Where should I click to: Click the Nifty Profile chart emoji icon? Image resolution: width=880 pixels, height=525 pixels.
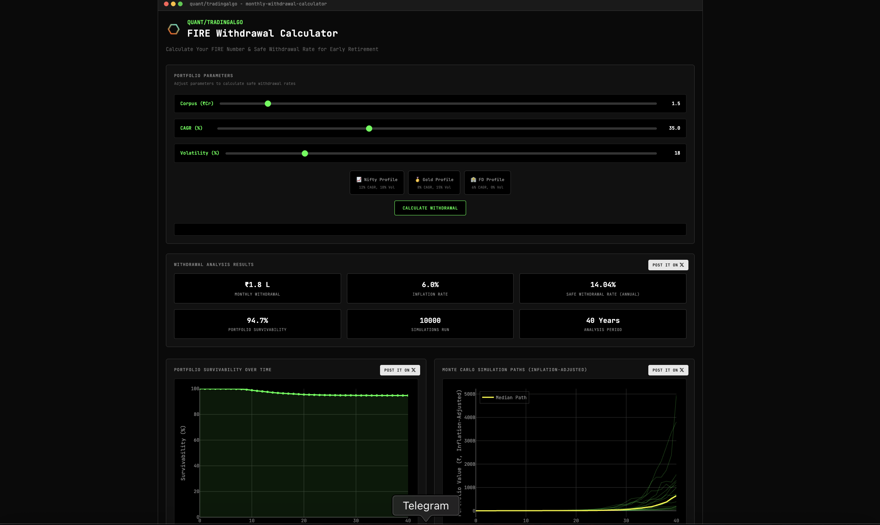click(x=359, y=180)
